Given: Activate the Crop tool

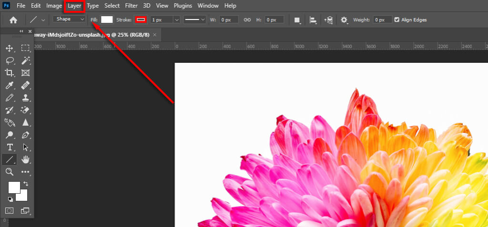Looking at the screenshot, I should tap(9, 73).
